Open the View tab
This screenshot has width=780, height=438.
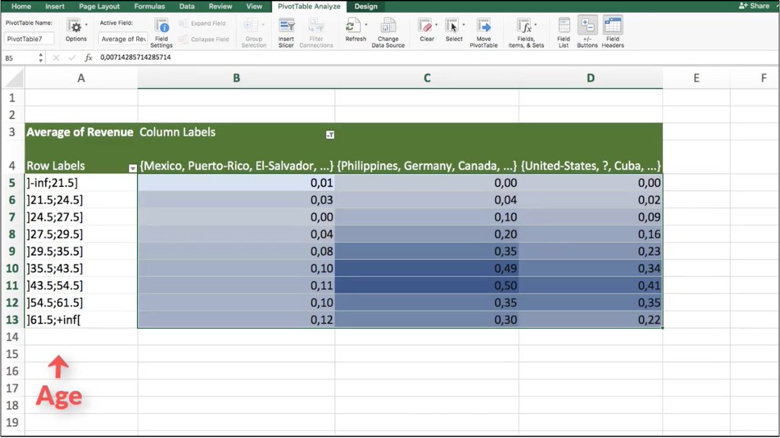click(x=254, y=6)
